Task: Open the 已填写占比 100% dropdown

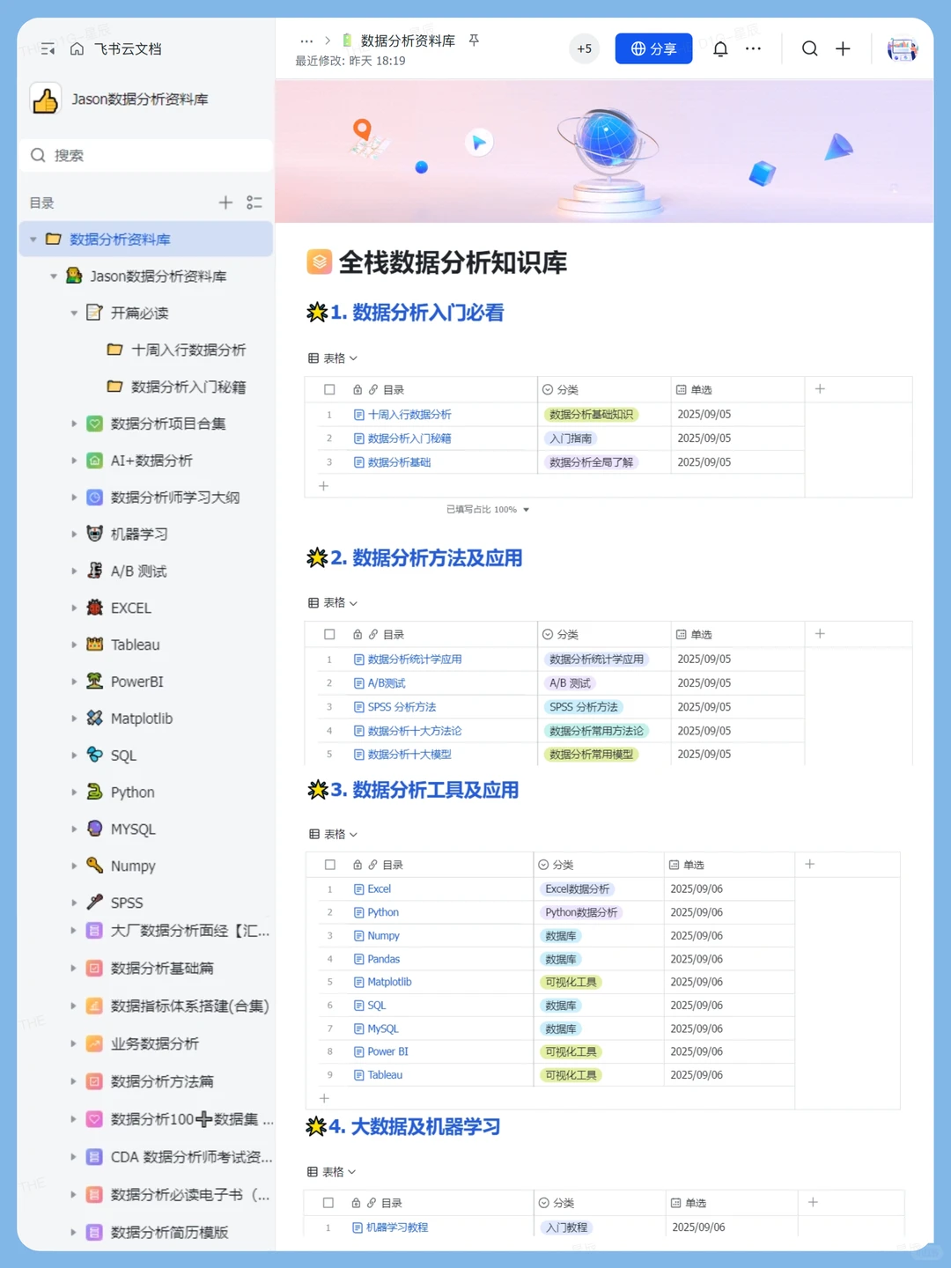Action: pyautogui.click(x=488, y=510)
